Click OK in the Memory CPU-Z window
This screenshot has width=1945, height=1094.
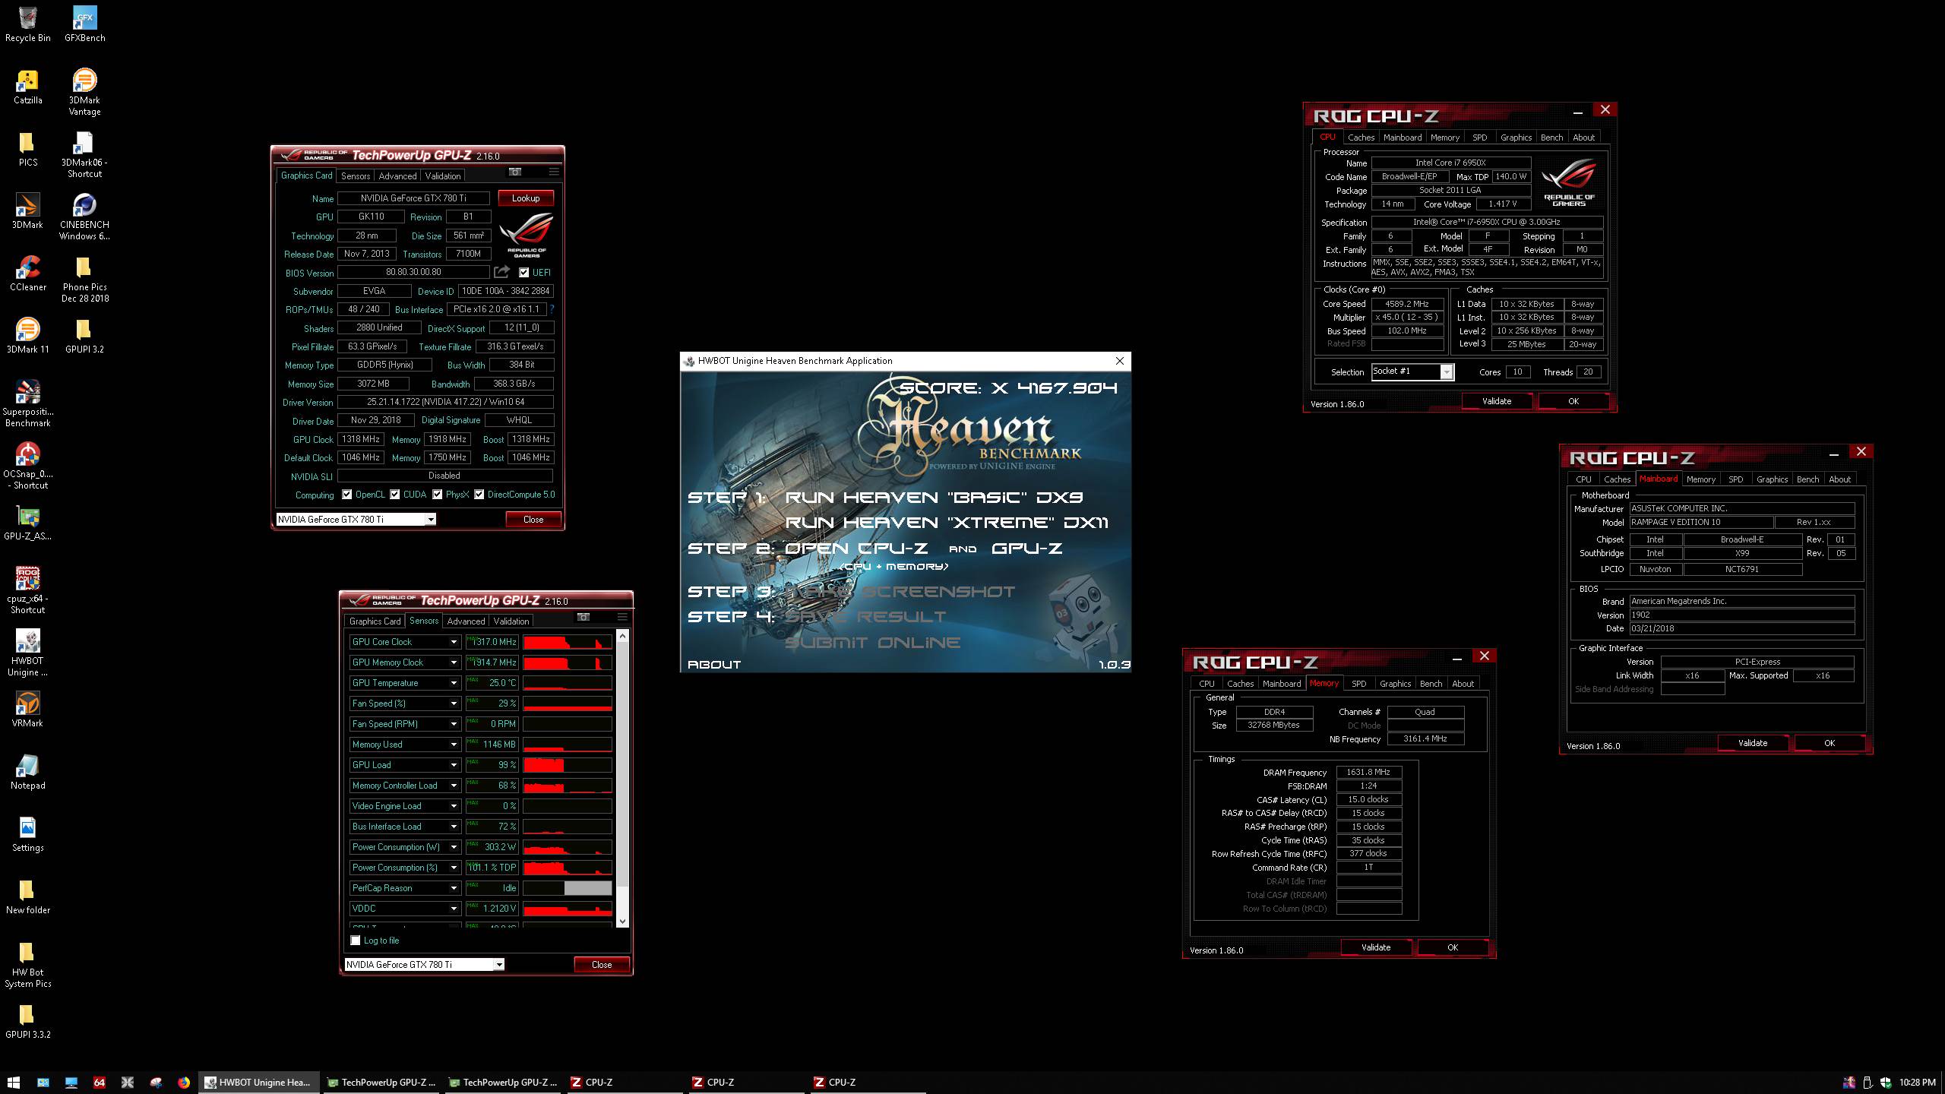click(x=1453, y=947)
